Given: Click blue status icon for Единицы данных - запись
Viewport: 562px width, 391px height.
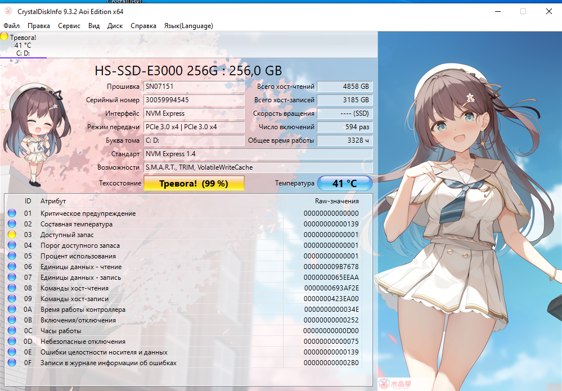Looking at the screenshot, I should (12, 277).
